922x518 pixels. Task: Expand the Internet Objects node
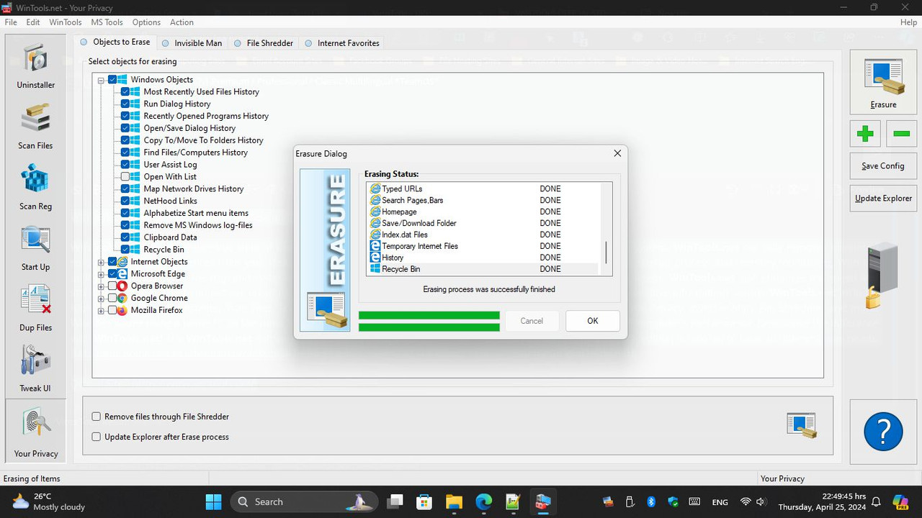pyautogui.click(x=102, y=262)
